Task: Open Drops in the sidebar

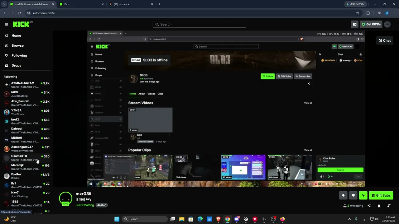Action: point(17,65)
